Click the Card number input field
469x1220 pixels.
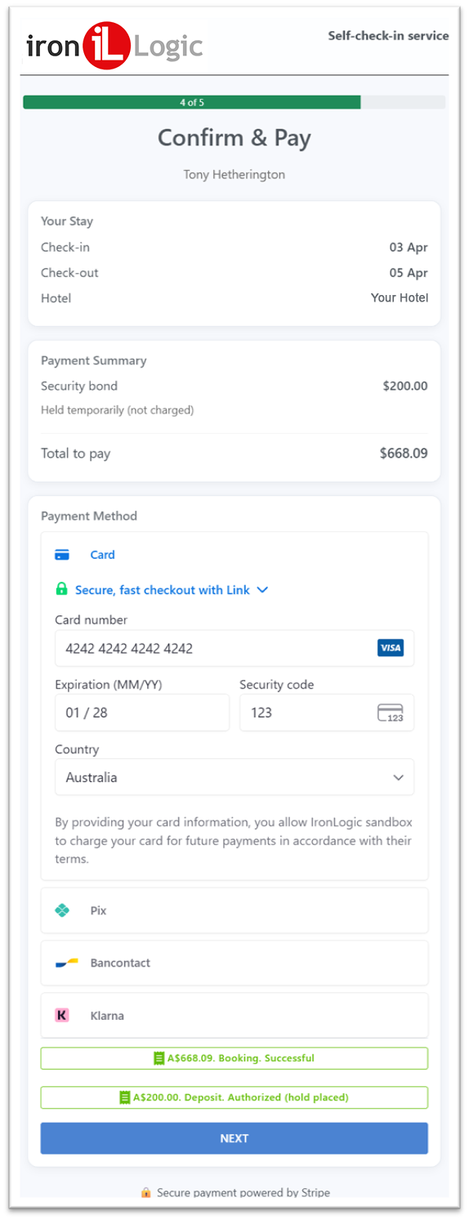[234, 648]
